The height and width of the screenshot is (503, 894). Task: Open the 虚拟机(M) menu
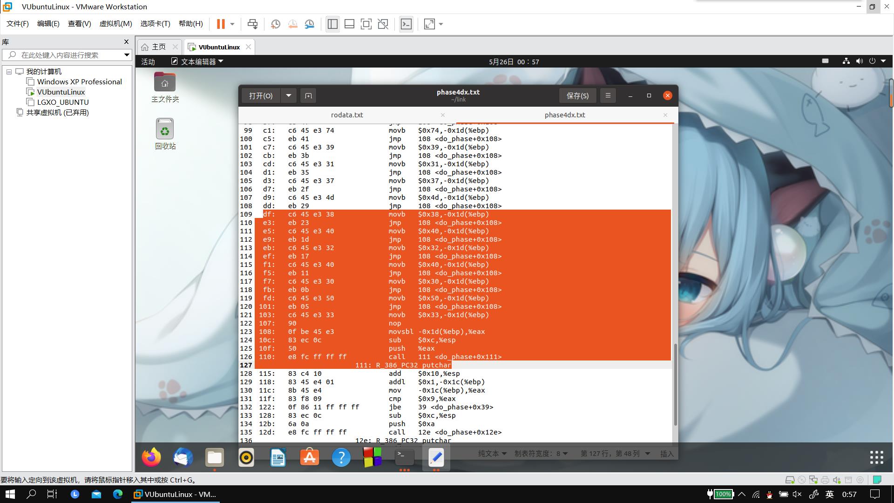coord(116,24)
